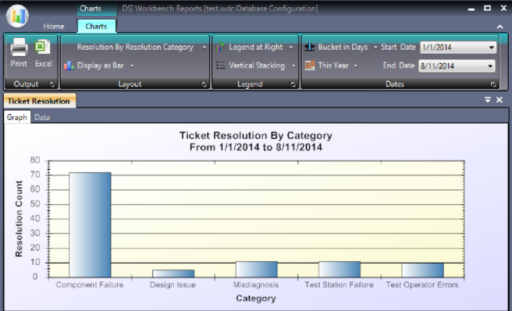The image size is (512, 311).
Task: Click the 'Category' x-axis title
Action: [256, 299]
